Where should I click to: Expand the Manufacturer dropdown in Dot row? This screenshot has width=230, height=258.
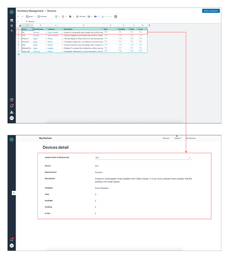[46, 33]
